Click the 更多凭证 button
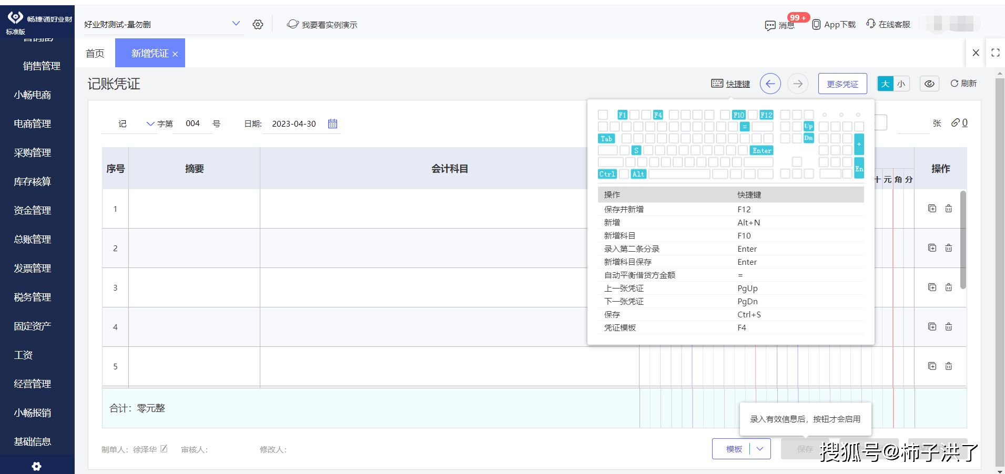The image size is (1005, 474). tap(842, 84)
